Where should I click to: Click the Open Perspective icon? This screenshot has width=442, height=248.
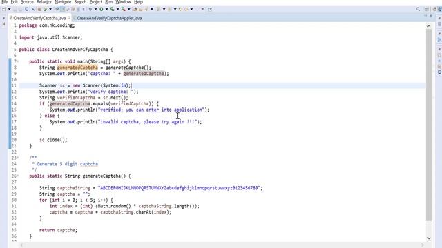coord(427,9)
